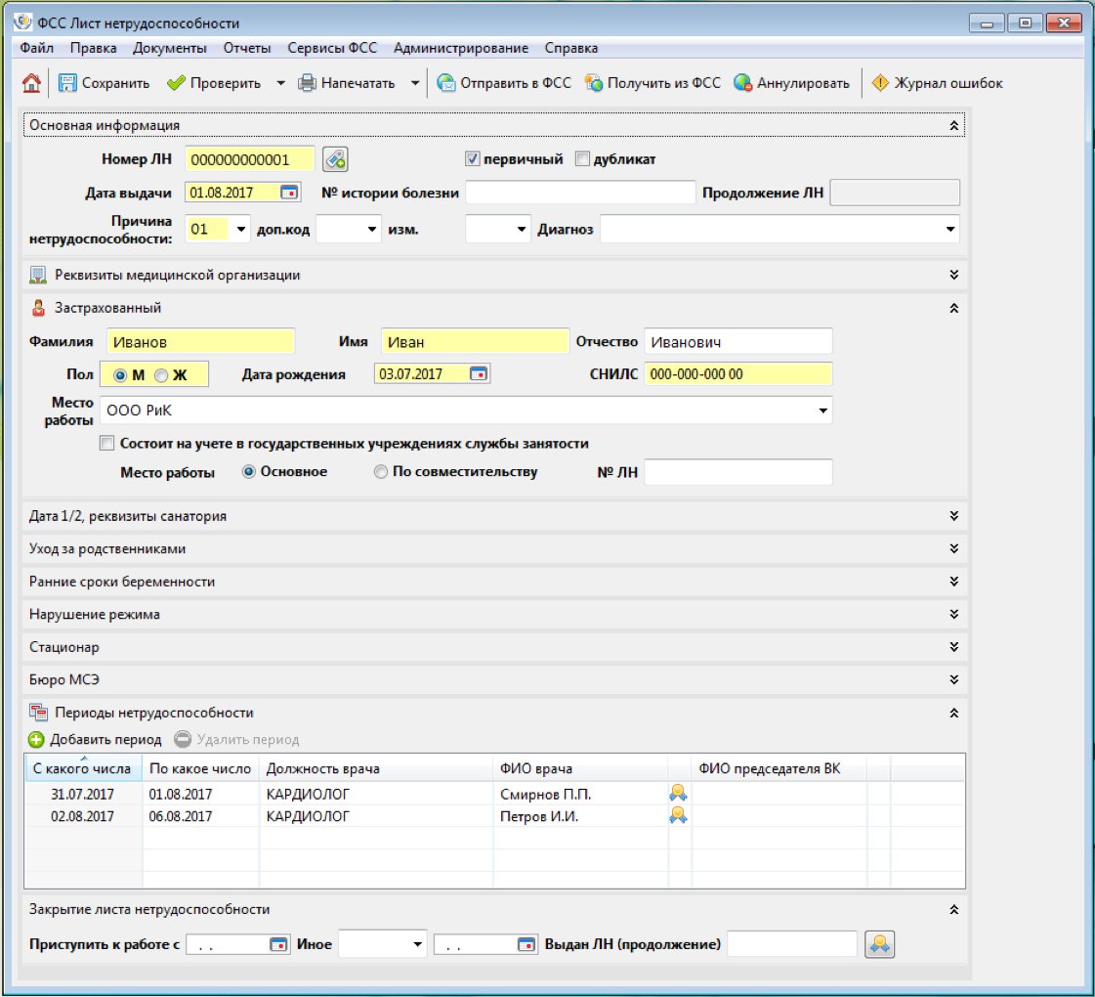Open the Напечатать dropdown arrow
Image resolution: width=1095 pixels, height=997 pixels.
click(415, 83)
